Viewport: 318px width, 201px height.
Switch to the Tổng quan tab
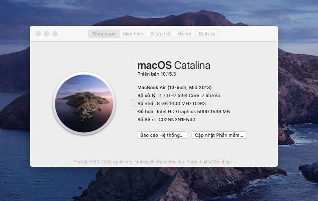(104, 34)
